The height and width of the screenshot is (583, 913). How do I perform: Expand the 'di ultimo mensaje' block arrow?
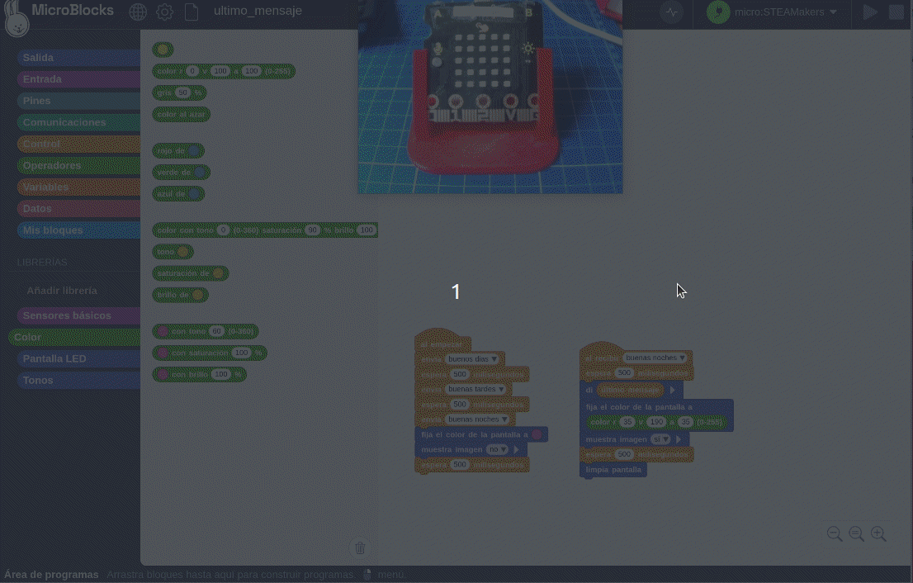click(x=673, y=390)
